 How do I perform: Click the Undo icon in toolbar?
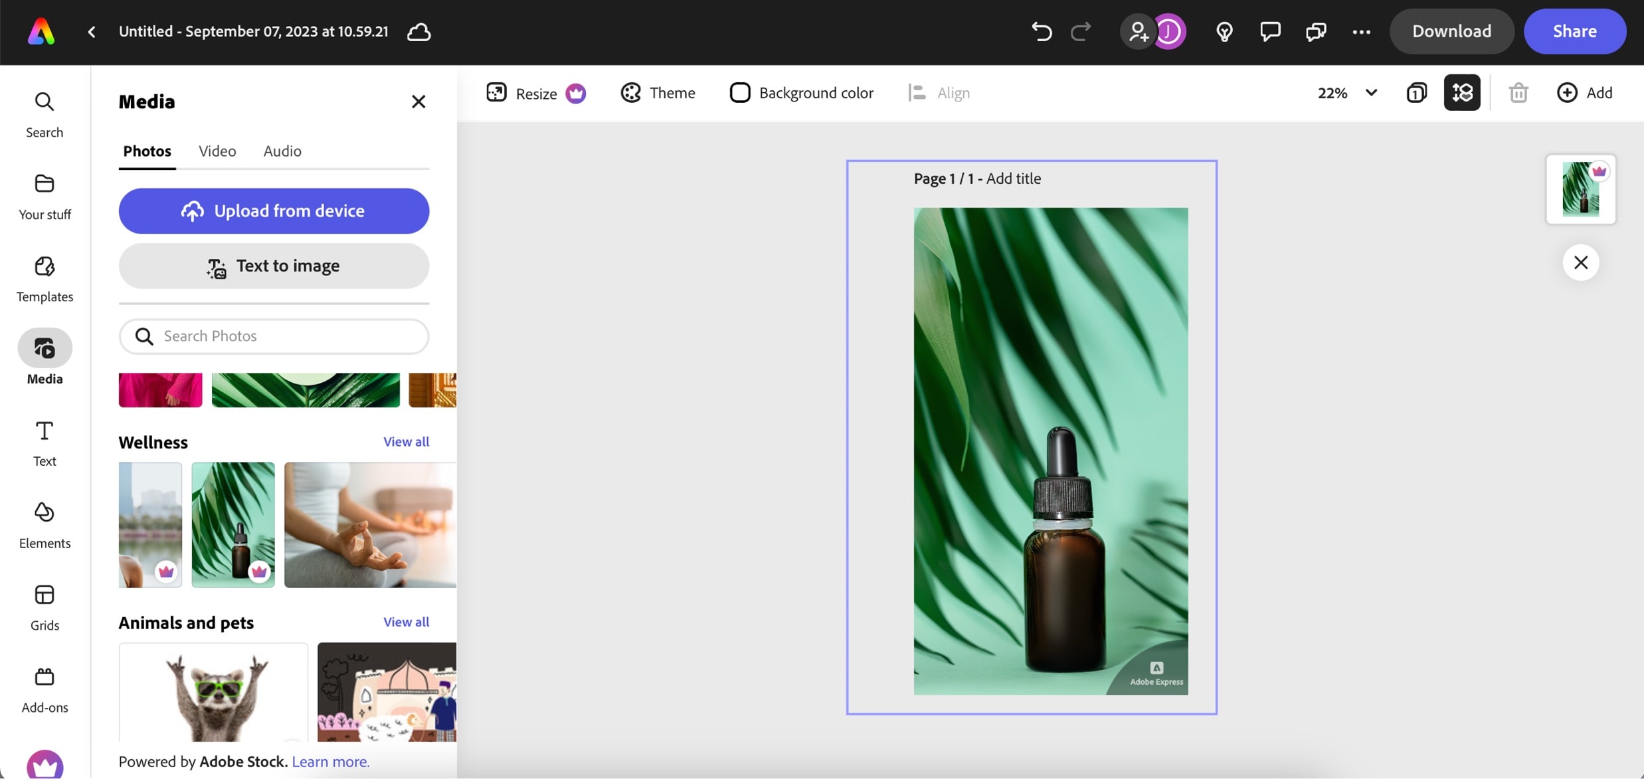[x=1041, y=31]
